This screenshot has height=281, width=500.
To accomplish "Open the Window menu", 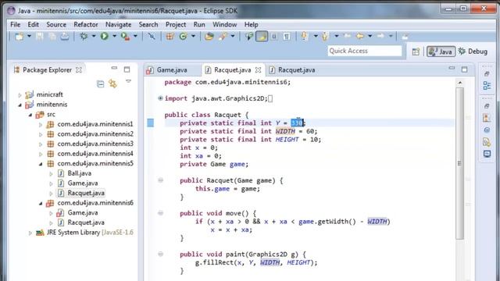I will (225, 24).
